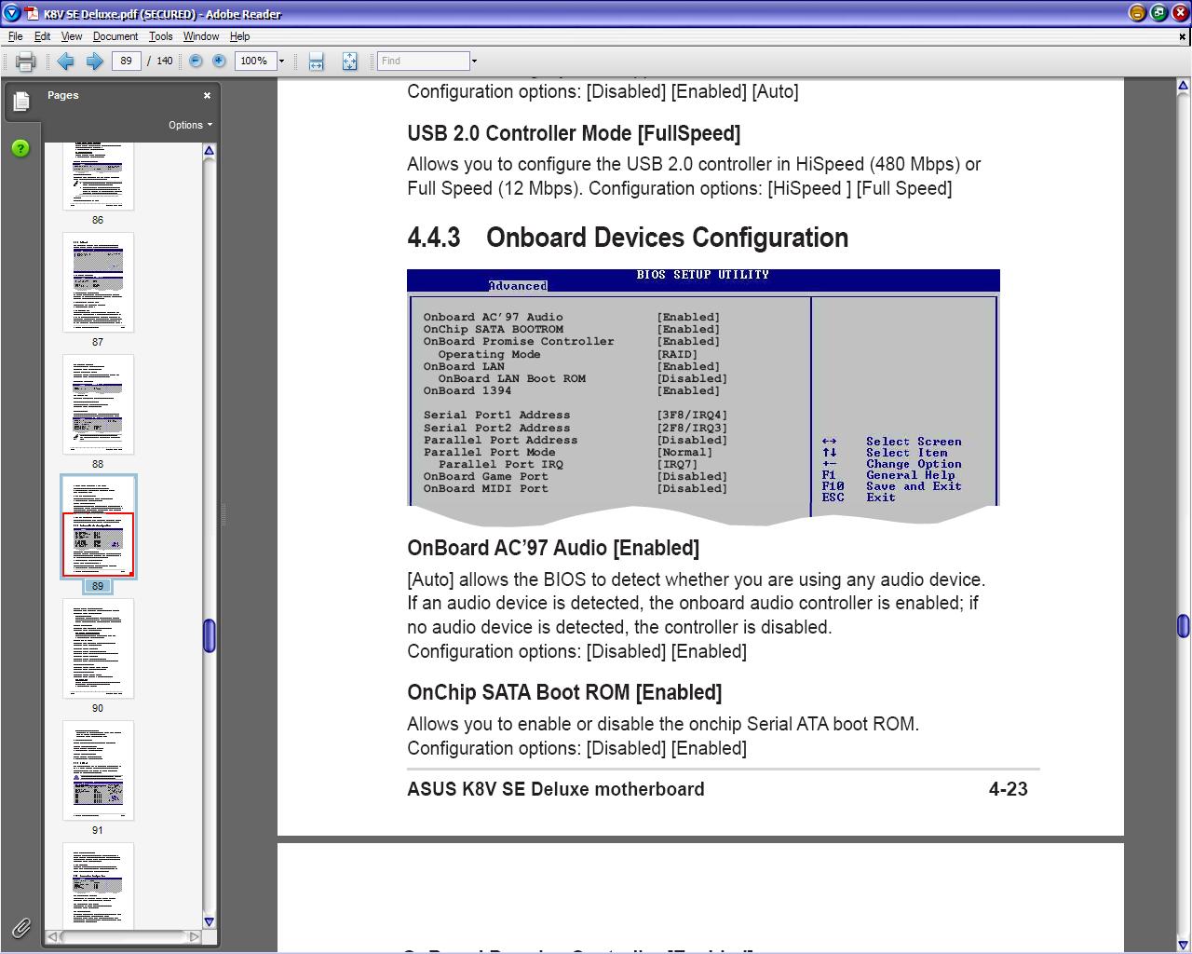This screenshot has width=1192, height=954.
Task: Open the Help menu
Action: pos(239,36)
